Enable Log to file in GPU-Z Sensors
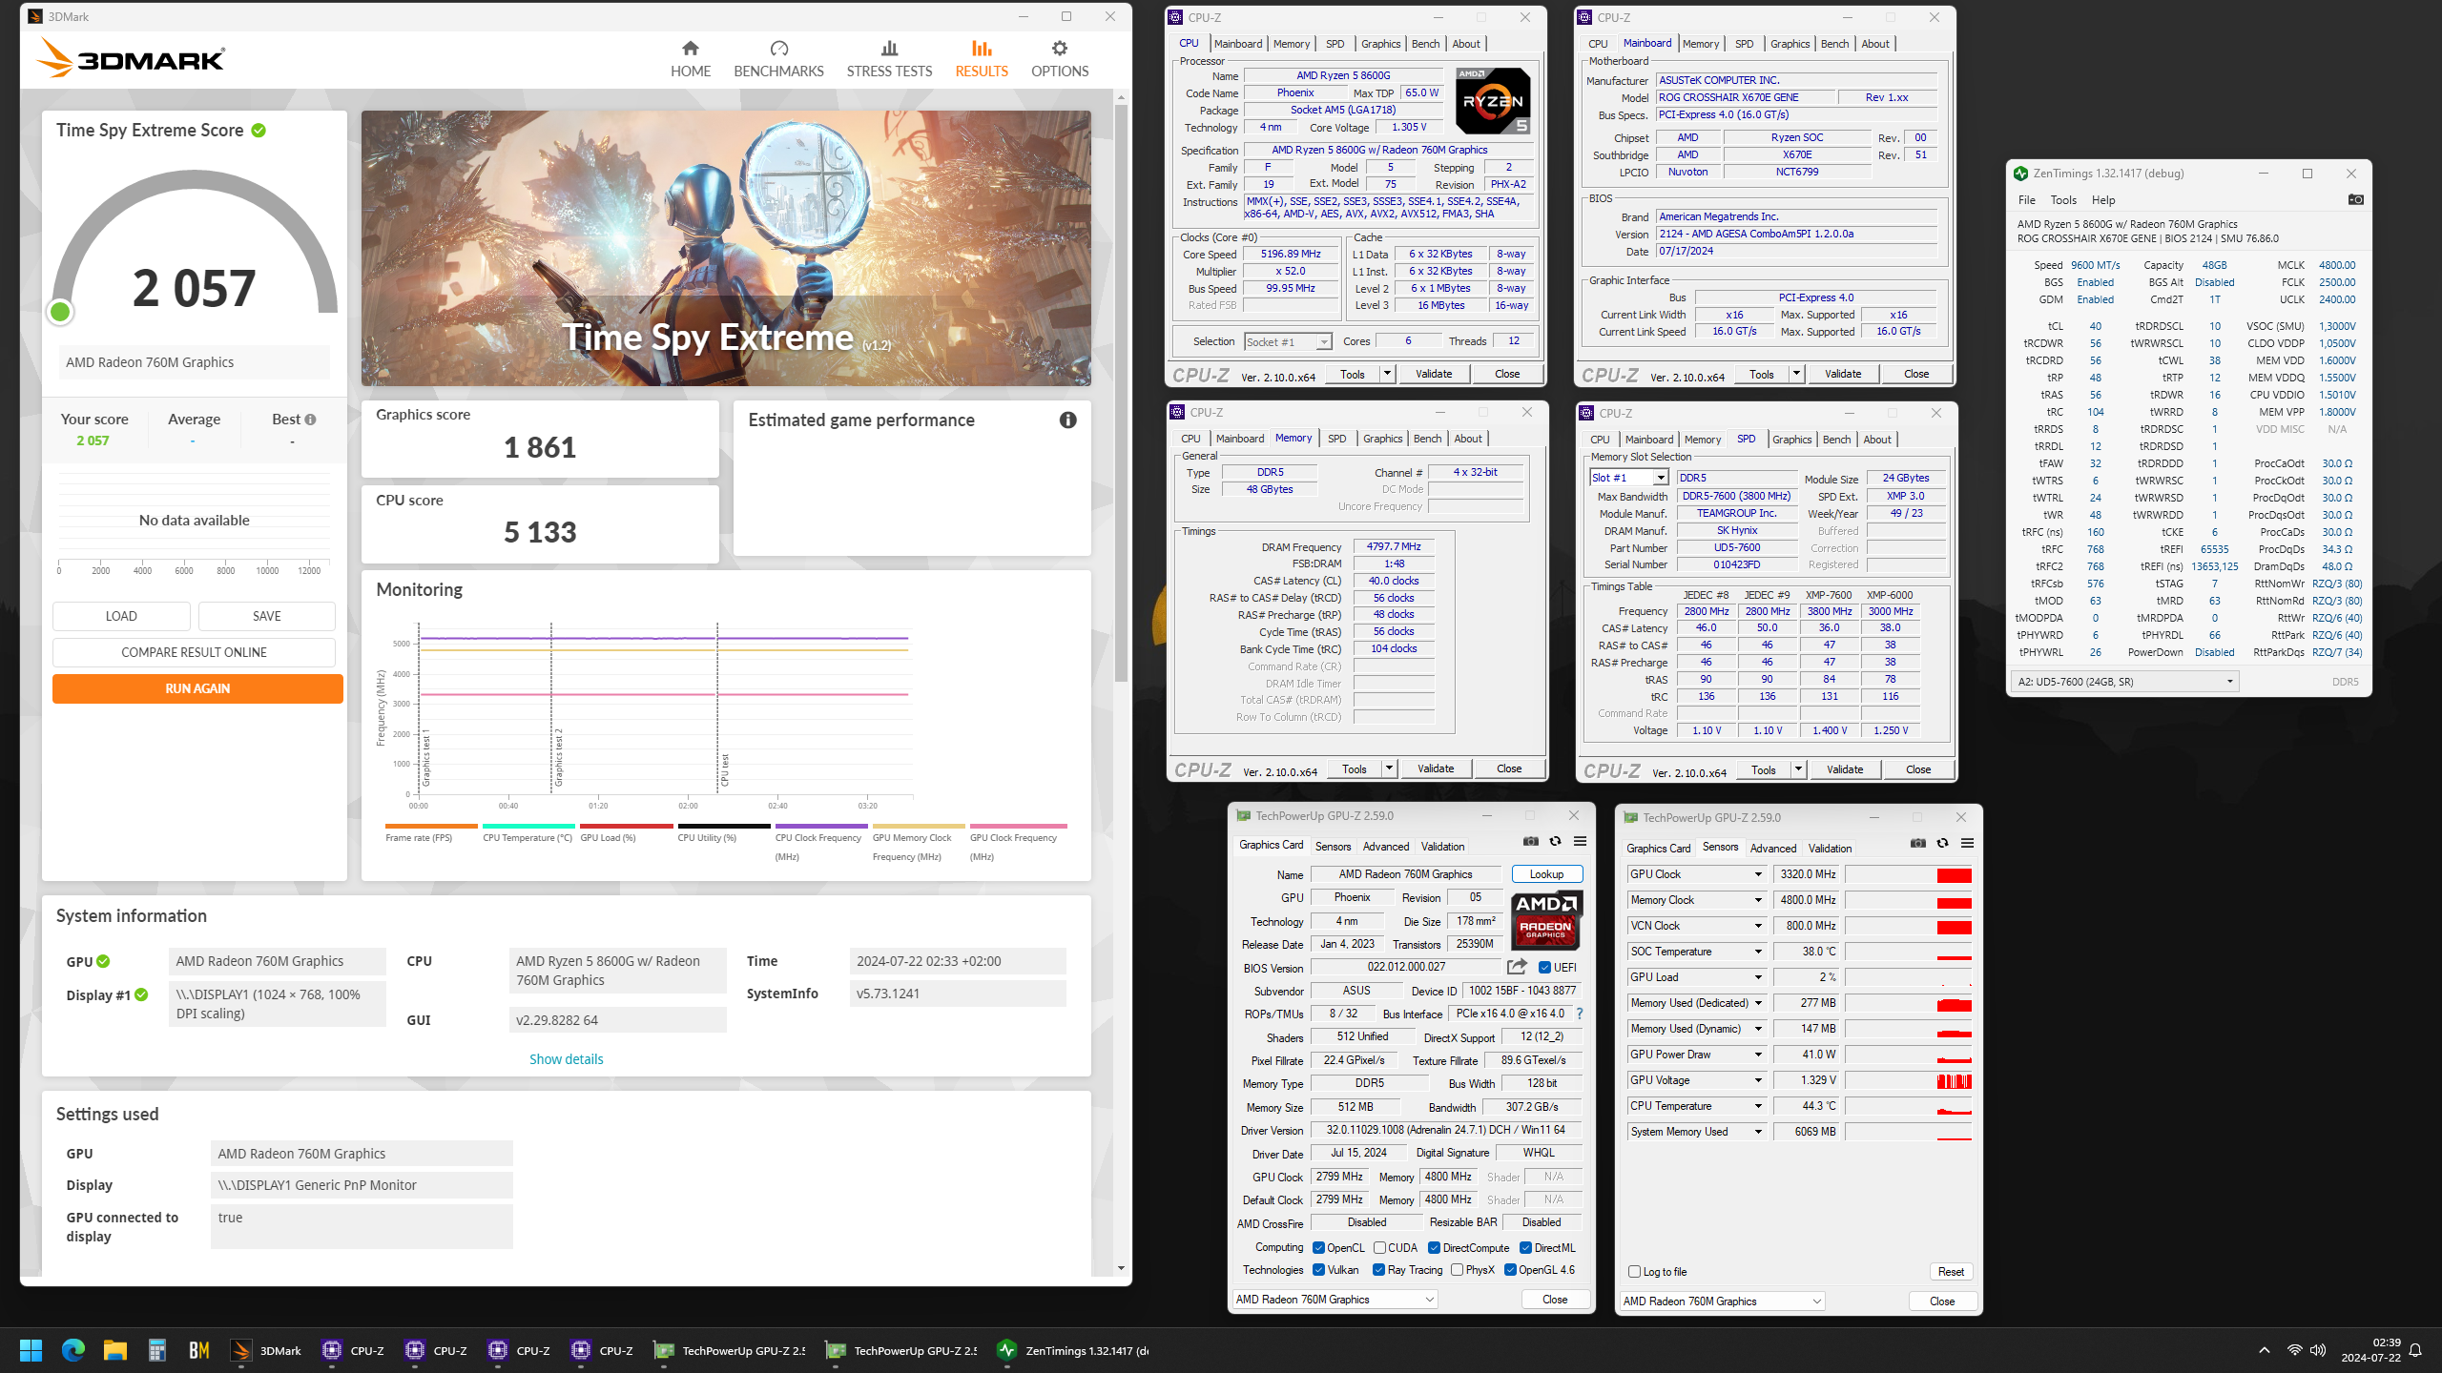This screenshot has width=2442, height=1373. point(1634,1271)
